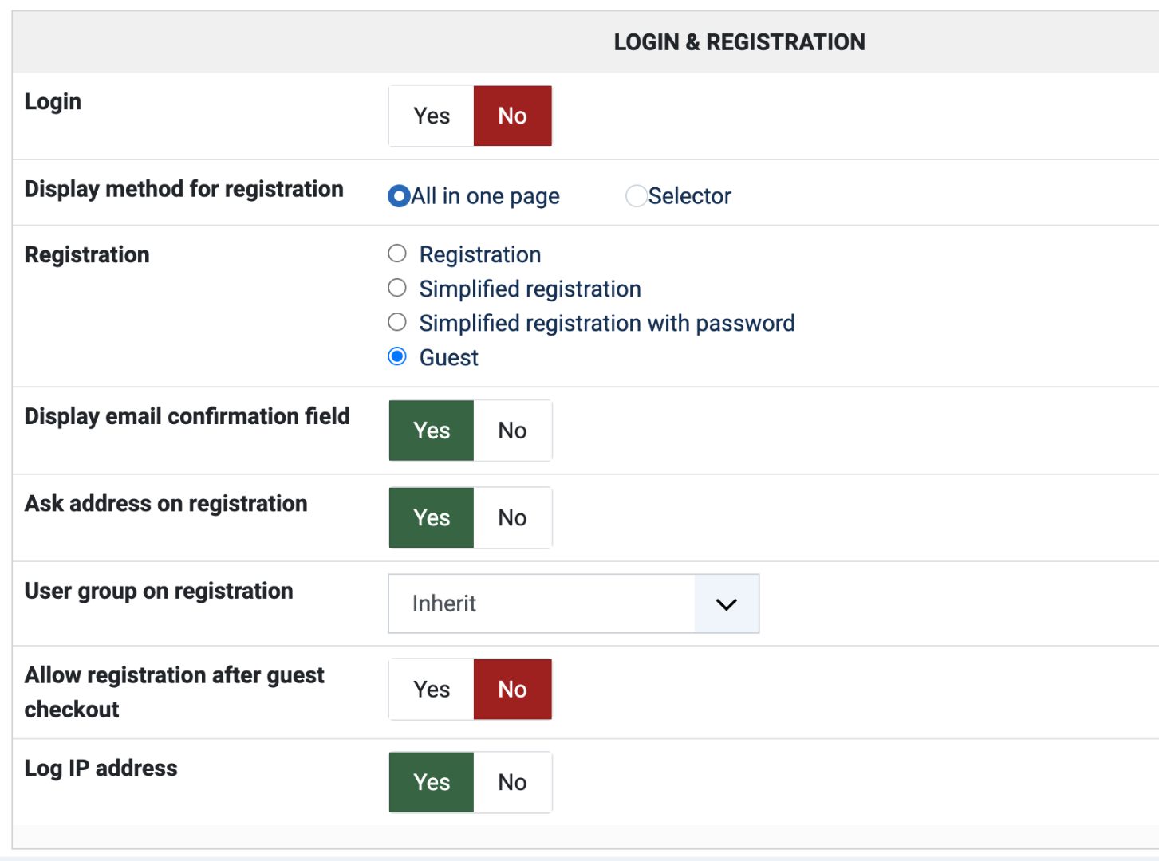Click the chevron arrow beside Inherit

(x=726, y=604)
